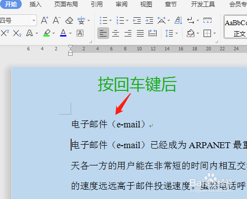The width and height of the screenshot is (247, 199).
Task: Select the 正文 style
Action: [x=236, y=27]
